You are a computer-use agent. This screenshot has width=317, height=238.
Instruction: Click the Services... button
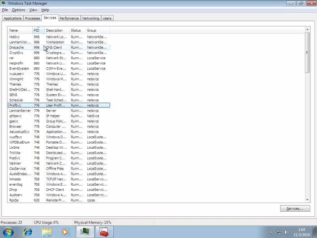(x=295, y=209)
